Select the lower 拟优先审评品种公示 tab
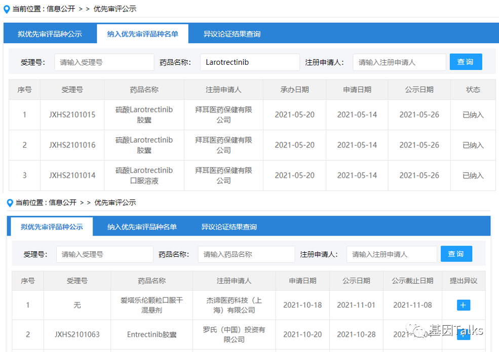 [x=52, y=227]
